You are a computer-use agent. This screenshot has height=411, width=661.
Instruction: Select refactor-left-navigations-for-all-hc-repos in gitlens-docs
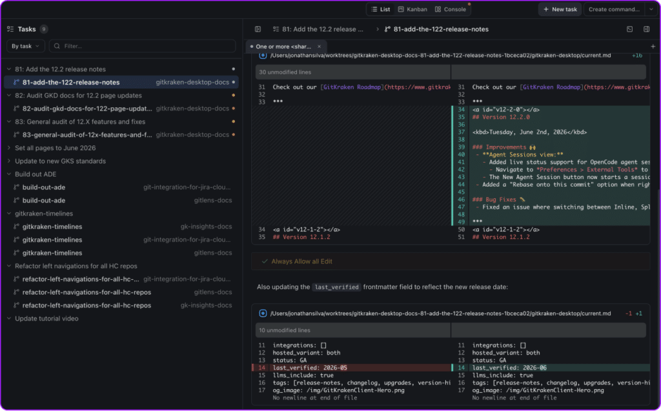[121, 292]
